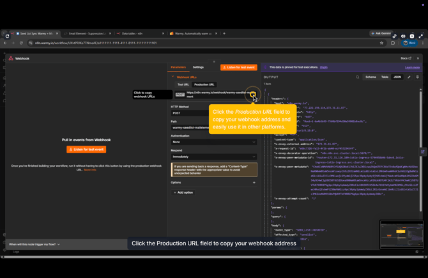Click the Webhook node icon in the header
Viewport: 428px width, 278px height.
tap(11, 58)
